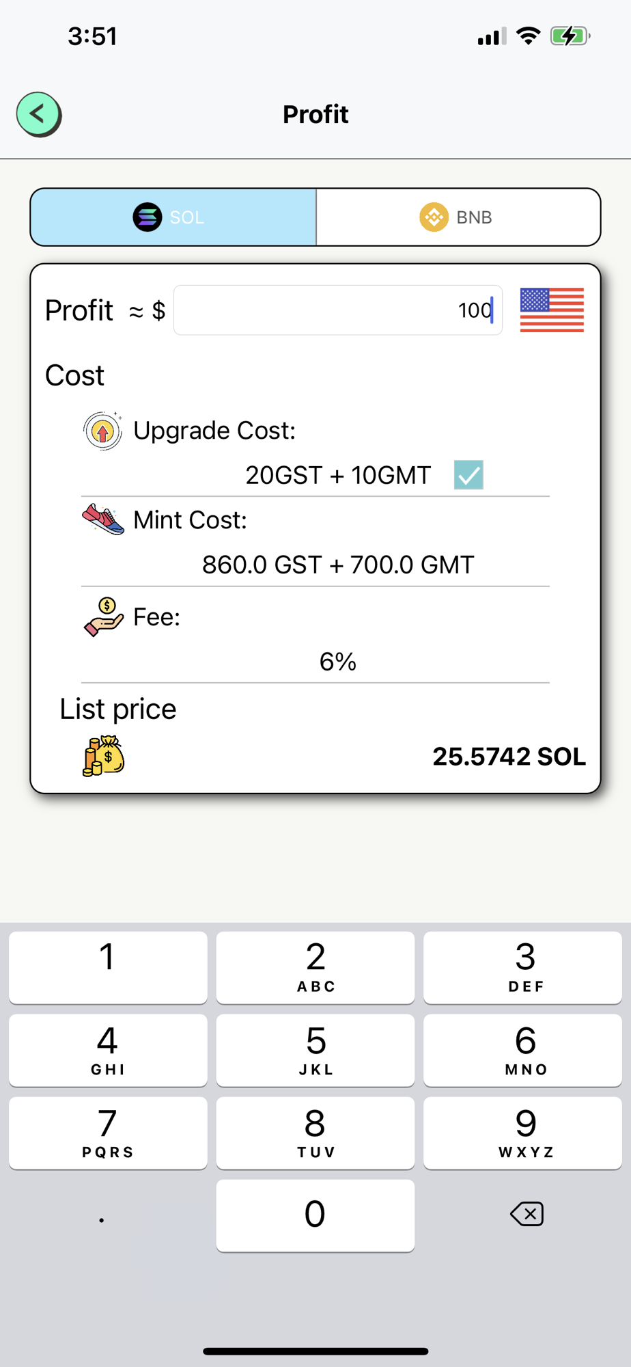Tap the List price money bag icon
Image resolution: width=631 pixels, height=1367 pixels.
[103, 756]
